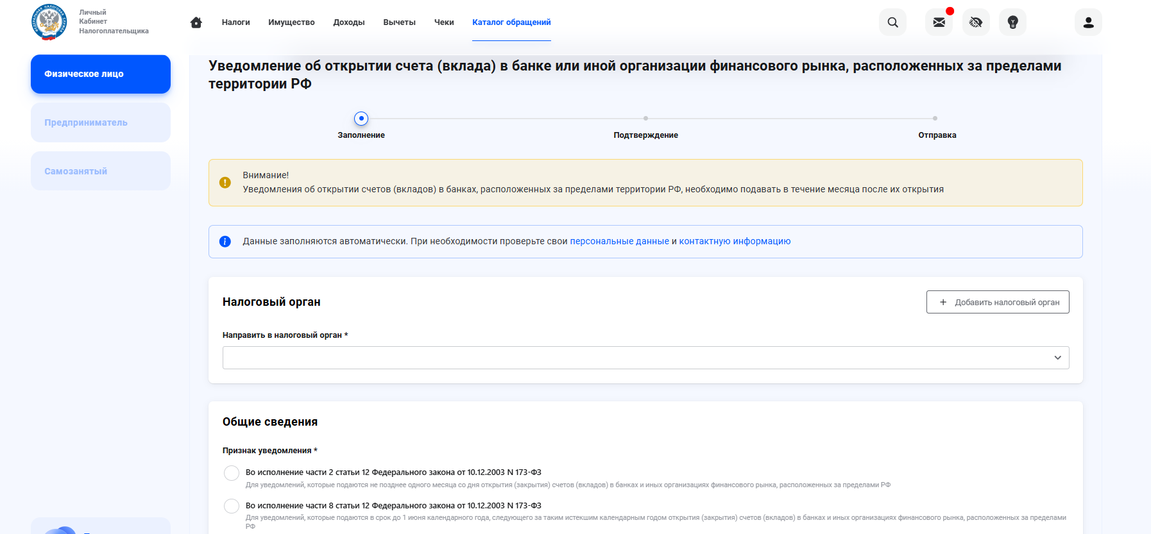This screenshot has height=534, width=1151.
Task: Click the yellow warning exclamation icon
Action: point(225,183)
